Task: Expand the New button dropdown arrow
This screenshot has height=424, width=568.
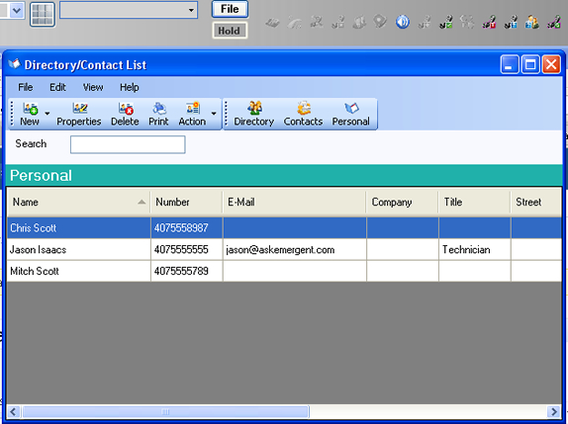Action: coord(47,114)
